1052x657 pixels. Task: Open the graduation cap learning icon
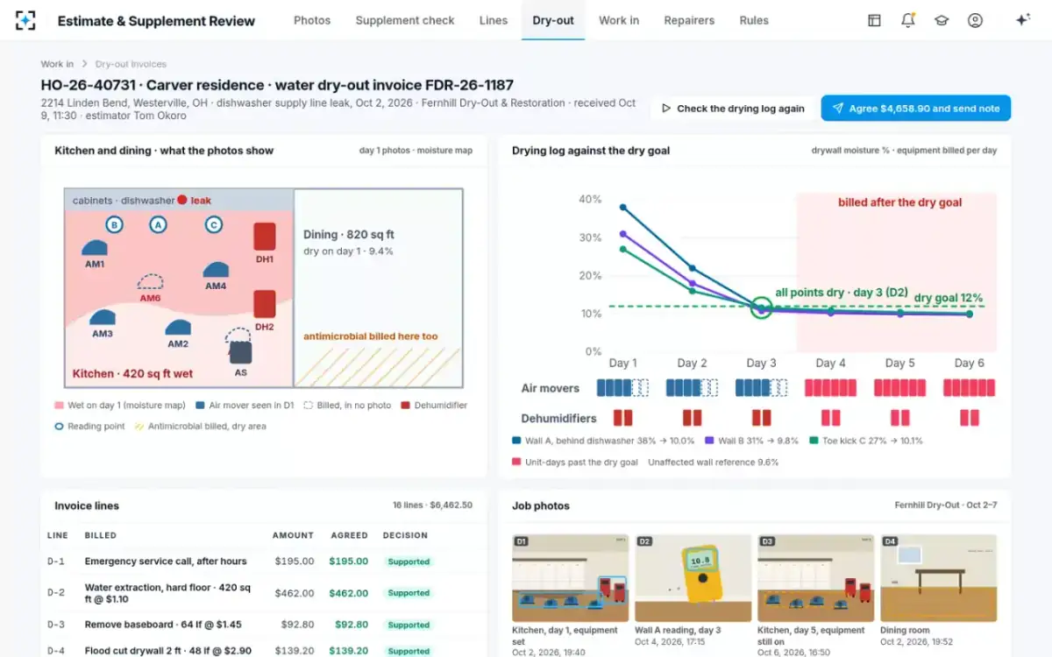[942, 20]
